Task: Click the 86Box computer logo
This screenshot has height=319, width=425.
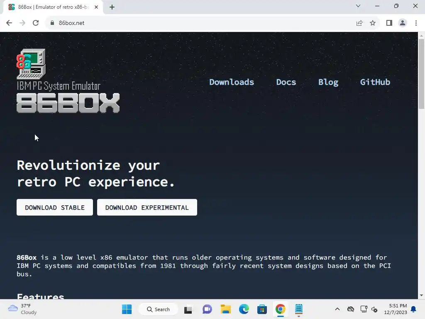Action: [x=31, y=64]
